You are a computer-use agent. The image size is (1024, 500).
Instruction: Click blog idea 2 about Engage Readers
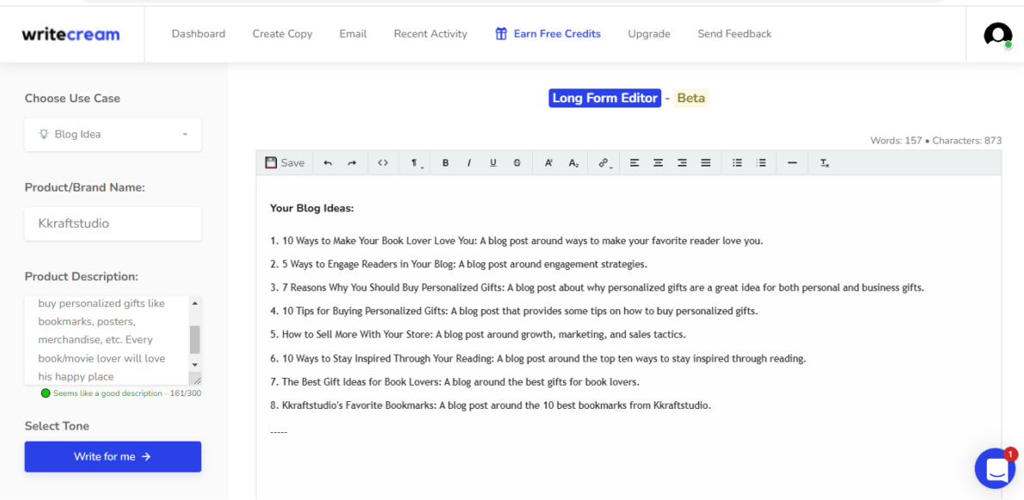click(x=458, y=265)
